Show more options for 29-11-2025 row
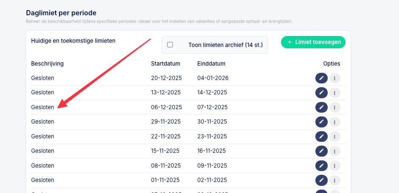Viewport: 399px width, 193px height. [335, 122]
